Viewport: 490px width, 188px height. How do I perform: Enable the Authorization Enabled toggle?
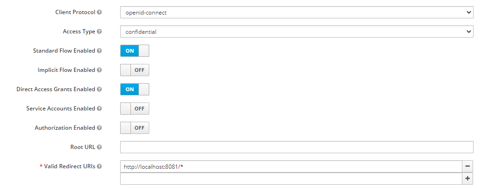pyautogui.click(x=135, y=128)
